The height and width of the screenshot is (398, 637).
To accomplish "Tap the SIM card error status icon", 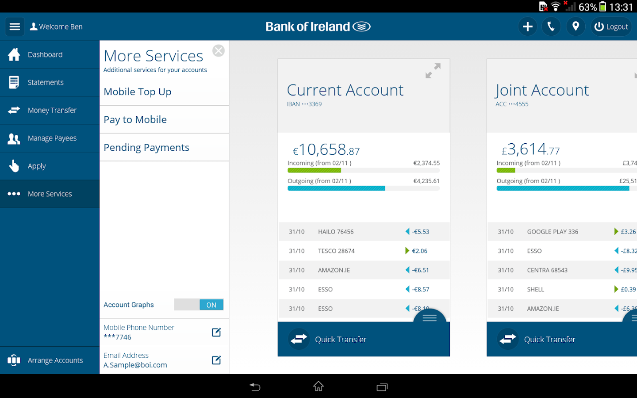I will 544,7.
